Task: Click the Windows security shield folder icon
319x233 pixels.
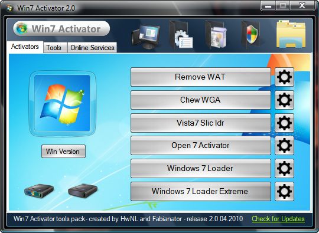Action: pos(250,35)
